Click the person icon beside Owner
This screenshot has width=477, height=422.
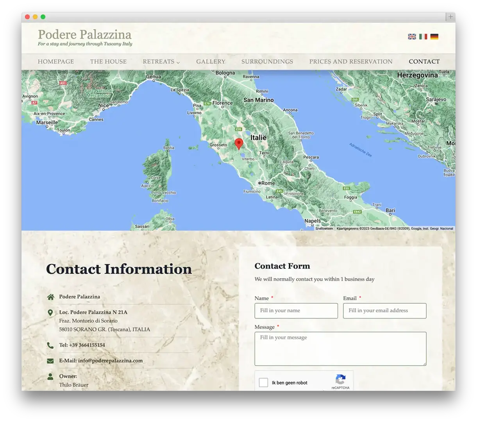tap(50, 377)
